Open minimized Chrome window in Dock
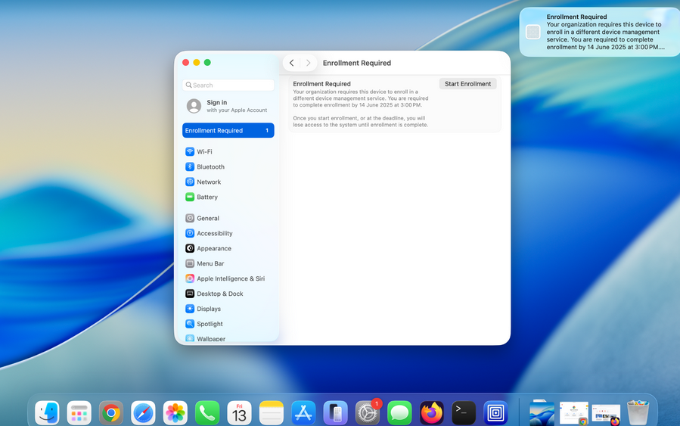Viewport: 680px width, 426px height. (574, 413)
